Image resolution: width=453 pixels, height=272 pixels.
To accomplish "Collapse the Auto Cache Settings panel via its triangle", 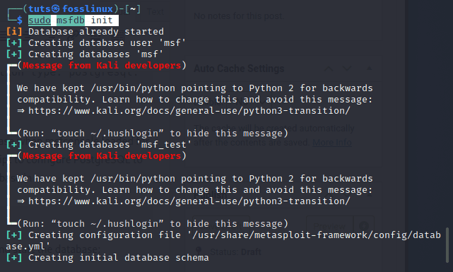I will [369, 69].
